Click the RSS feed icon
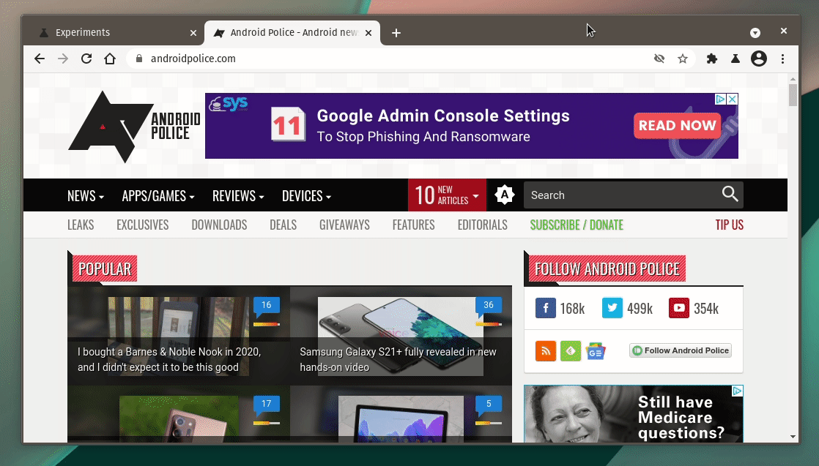Viewport: 819px width, 466px height. tap(546, 350)
